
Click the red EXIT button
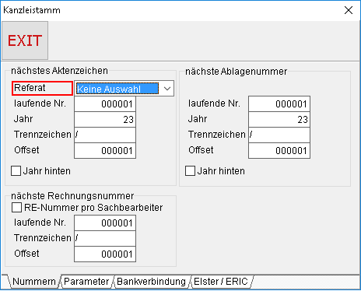(x=25, y=40)
